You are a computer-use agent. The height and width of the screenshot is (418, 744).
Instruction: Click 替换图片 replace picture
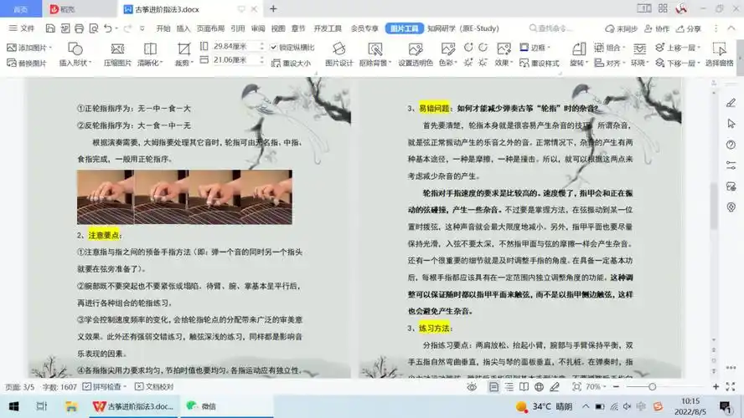27,63
